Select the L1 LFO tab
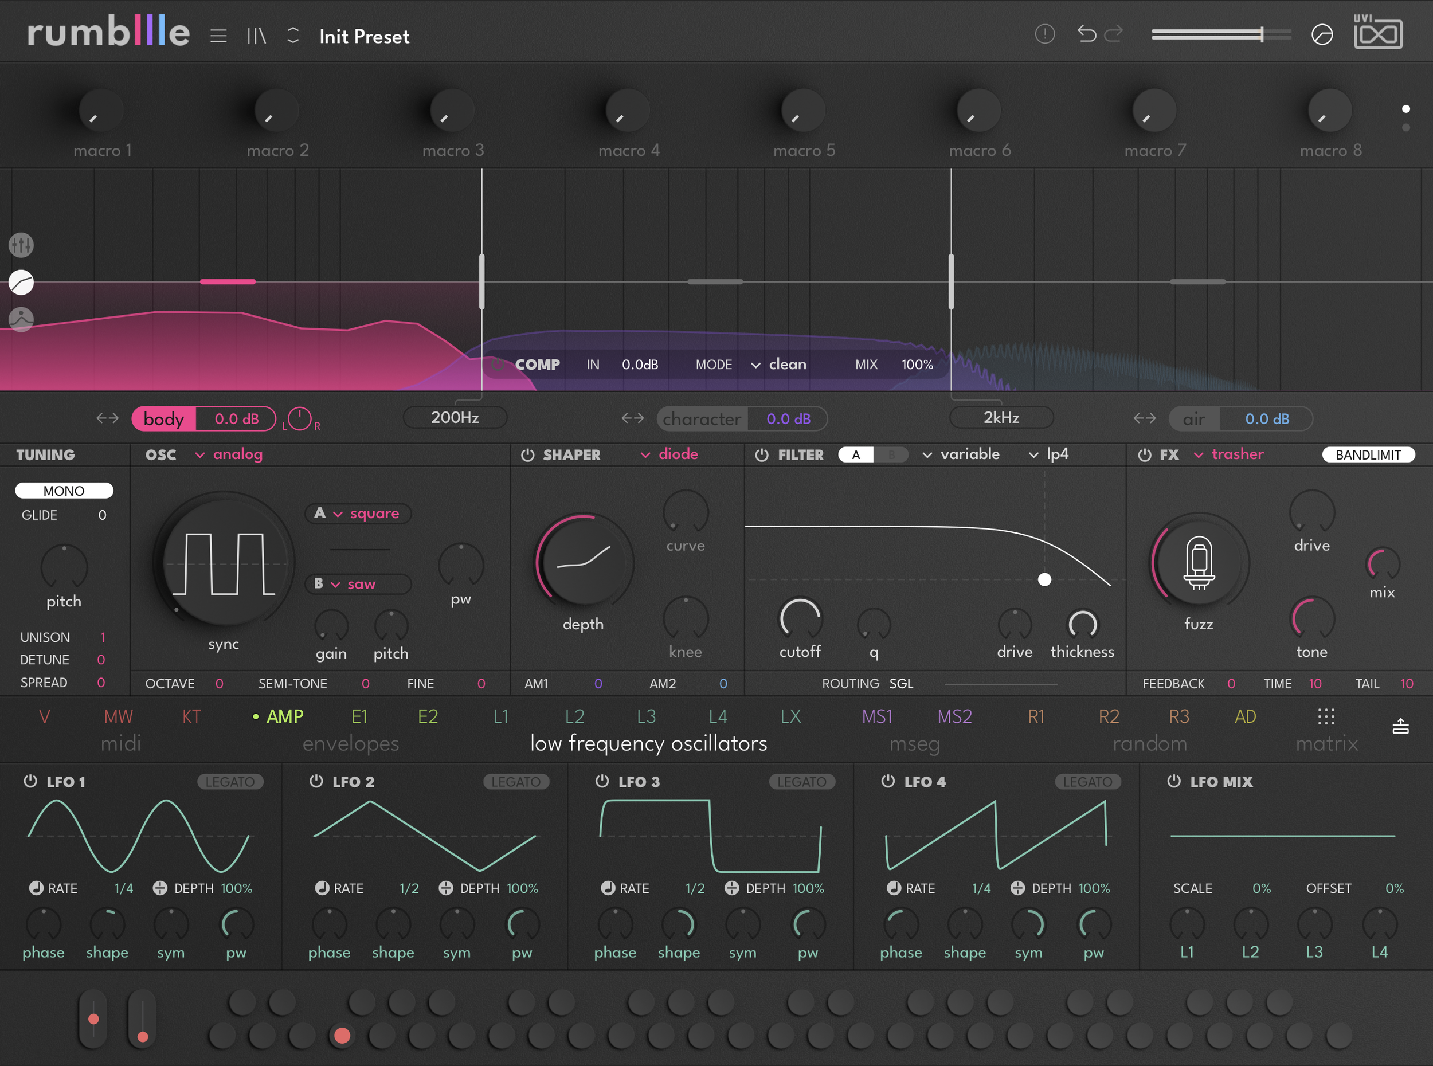Image resolution: width=1433 pixels, height=1066 pixels. point(500,716)
